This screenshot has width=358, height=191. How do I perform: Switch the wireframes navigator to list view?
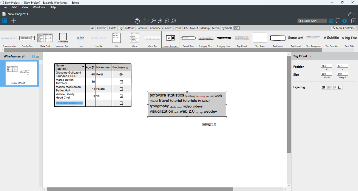38,56
